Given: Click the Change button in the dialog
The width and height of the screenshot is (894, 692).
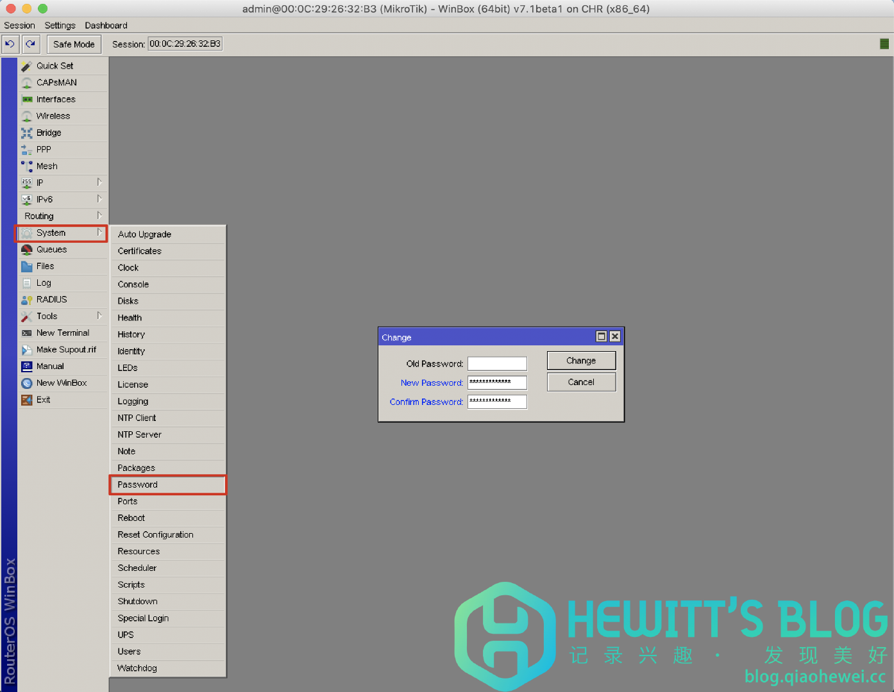Looking at the screenshot, I should (580, 360).
